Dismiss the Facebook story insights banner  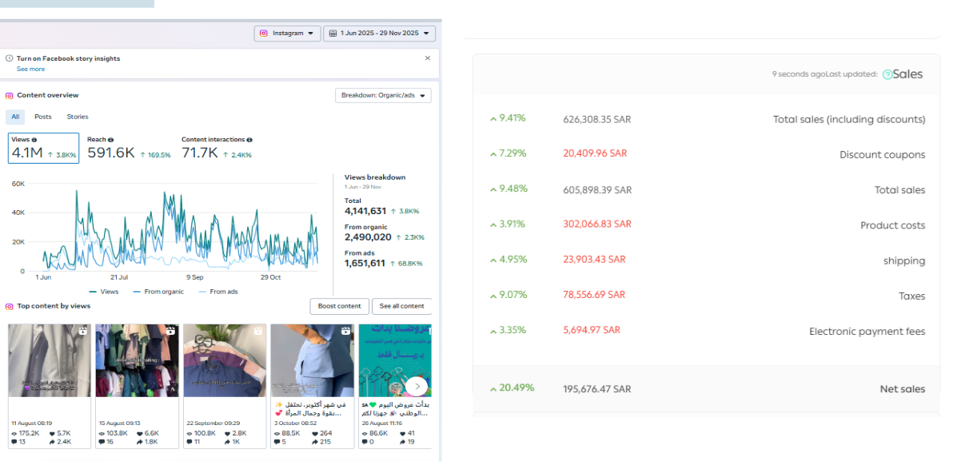427,58
